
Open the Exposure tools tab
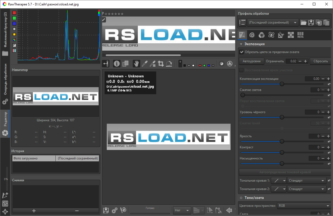[x=242, y=35]
